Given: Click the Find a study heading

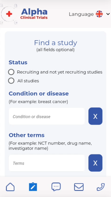Looking at the screenshot, I should (x=55, y=43).
